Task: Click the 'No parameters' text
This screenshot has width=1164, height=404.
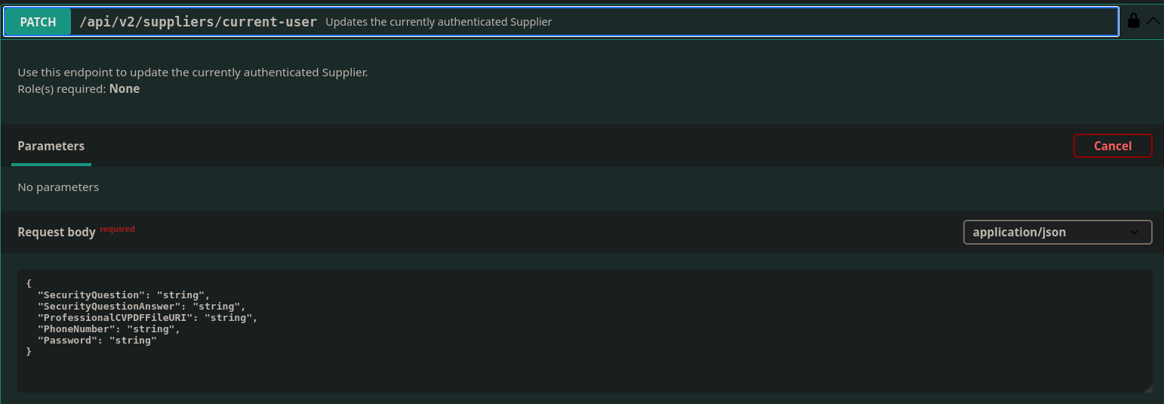Action: pos(58,187)
